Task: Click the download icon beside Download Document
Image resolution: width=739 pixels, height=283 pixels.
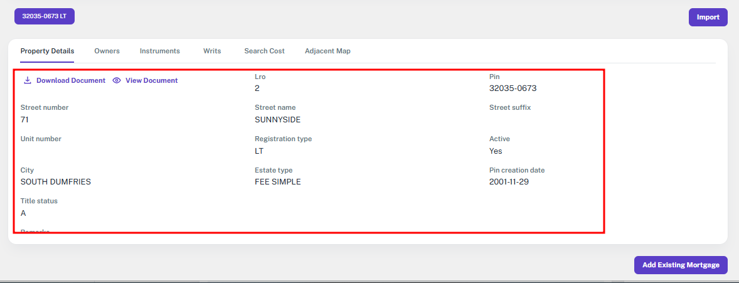Action: [28, 80]
